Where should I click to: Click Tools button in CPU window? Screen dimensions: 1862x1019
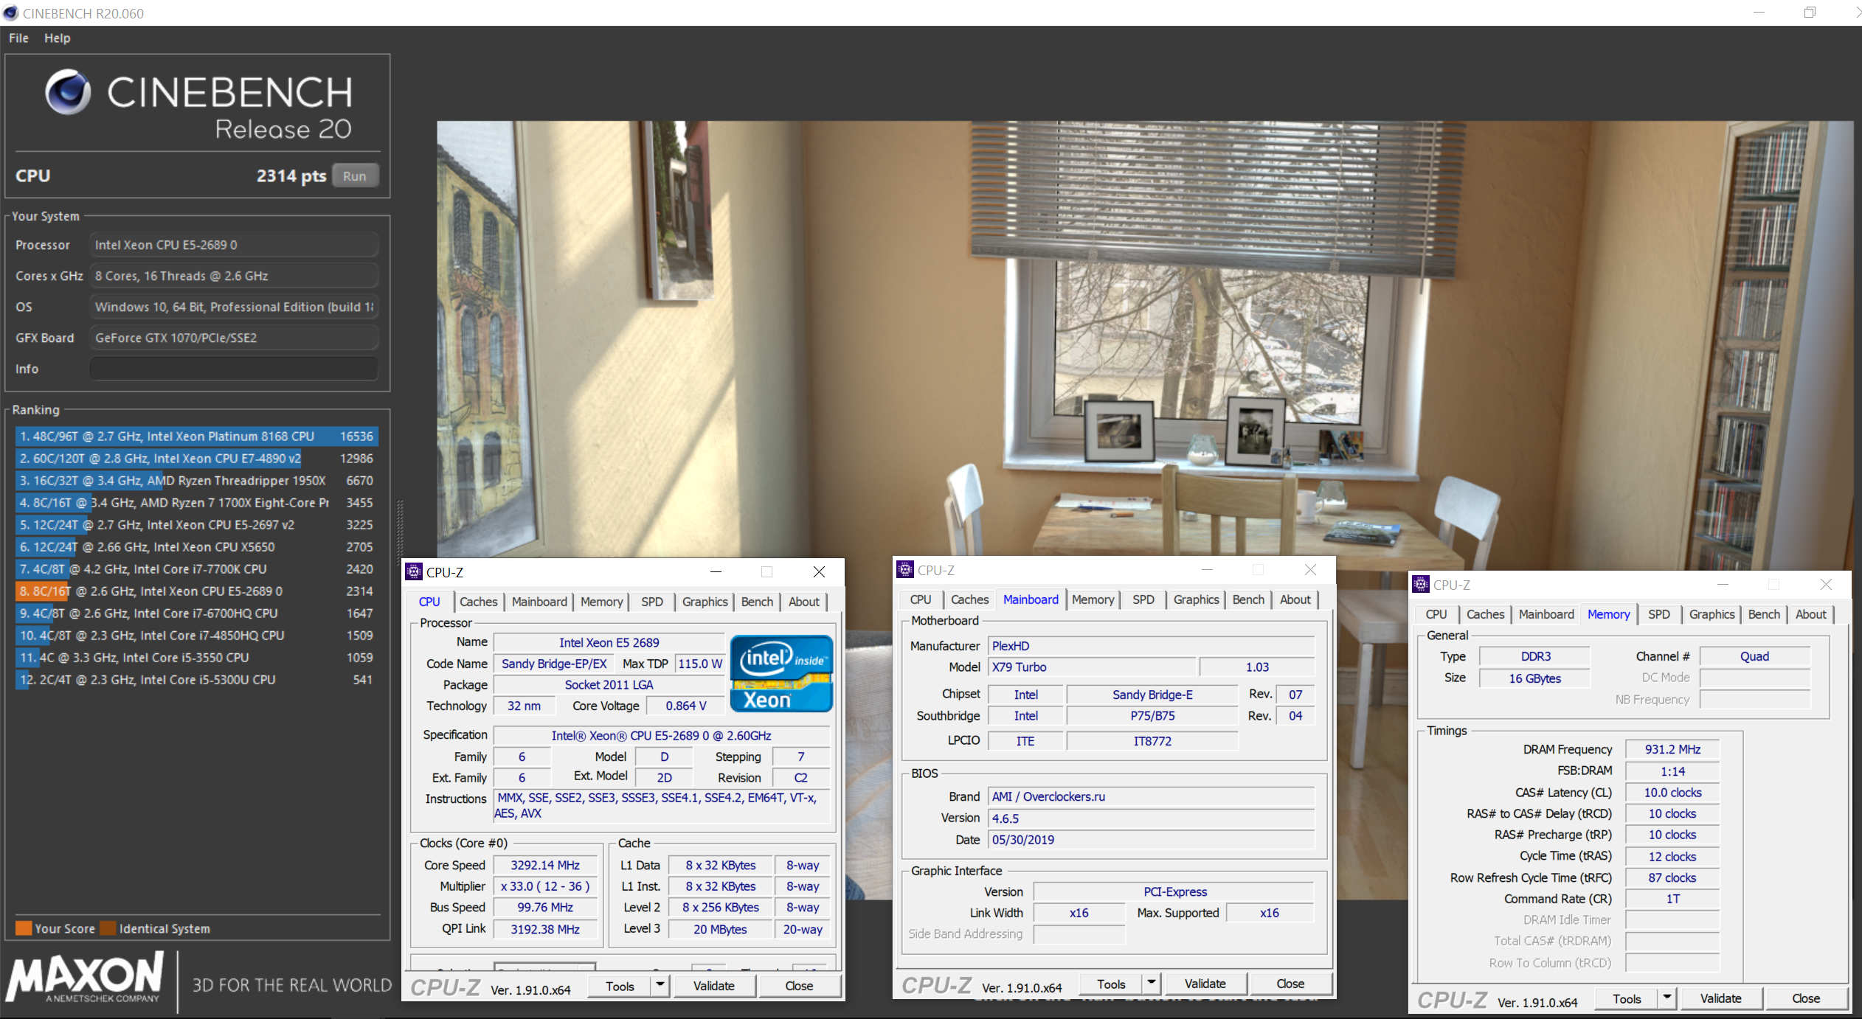(620, 985)
